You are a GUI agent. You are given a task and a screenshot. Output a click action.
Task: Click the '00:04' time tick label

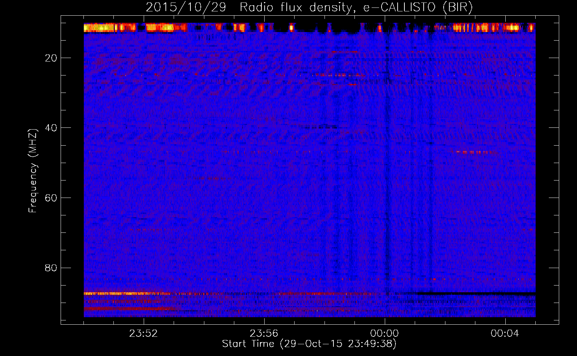point(505,334)
